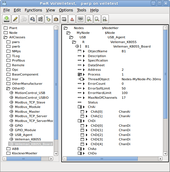The image size is (170, 172).
Task: Open the File menu
Action: coord(6,10)
